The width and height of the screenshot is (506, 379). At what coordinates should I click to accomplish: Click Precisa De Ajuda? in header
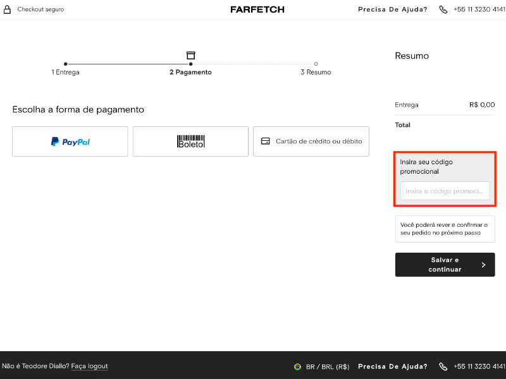pyautogui.click(x=393, y=9)
